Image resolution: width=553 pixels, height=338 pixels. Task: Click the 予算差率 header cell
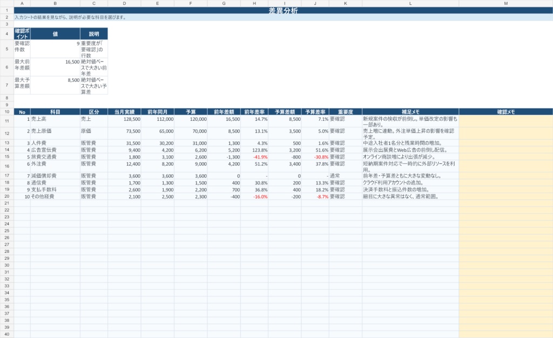pyautogui.click(x=315, y=112)
